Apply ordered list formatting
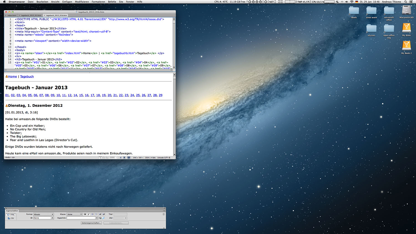The image size is (416, 234). tap(97, 214)
